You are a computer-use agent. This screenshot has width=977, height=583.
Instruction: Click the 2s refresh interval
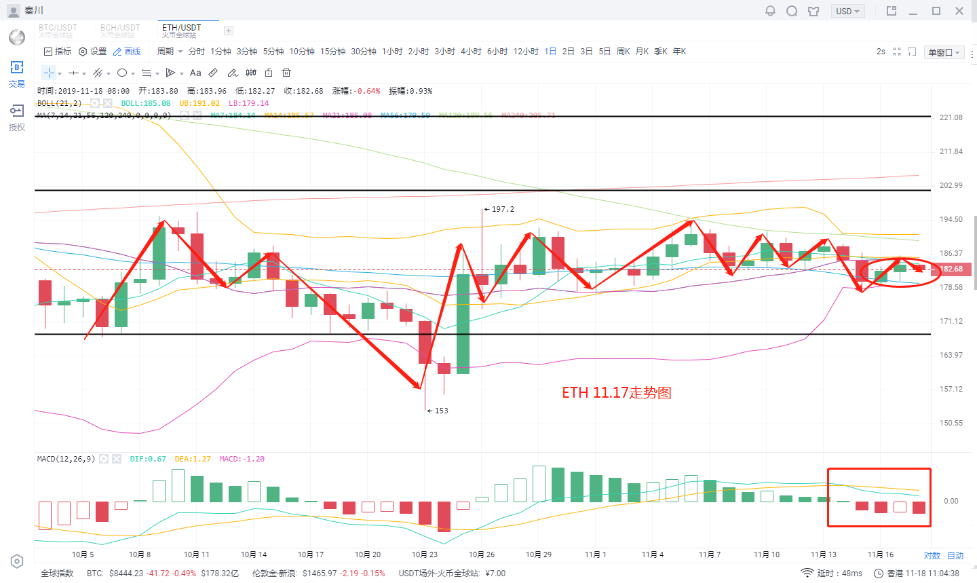(x=881, y=52)
